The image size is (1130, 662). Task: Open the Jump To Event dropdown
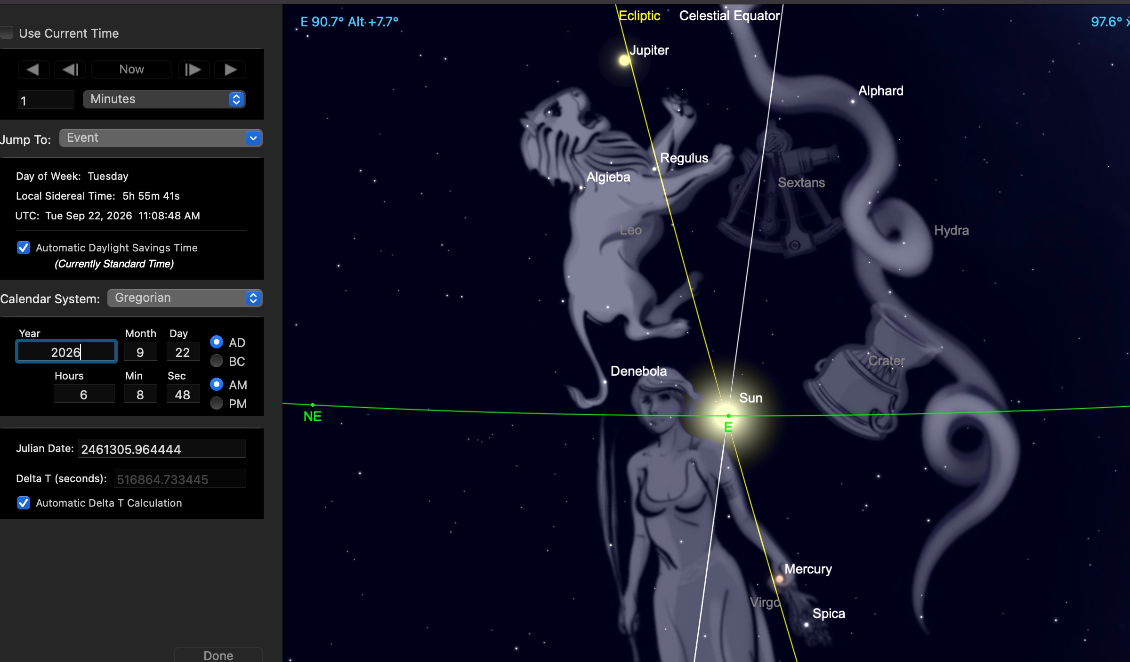(x=161, y=138)
